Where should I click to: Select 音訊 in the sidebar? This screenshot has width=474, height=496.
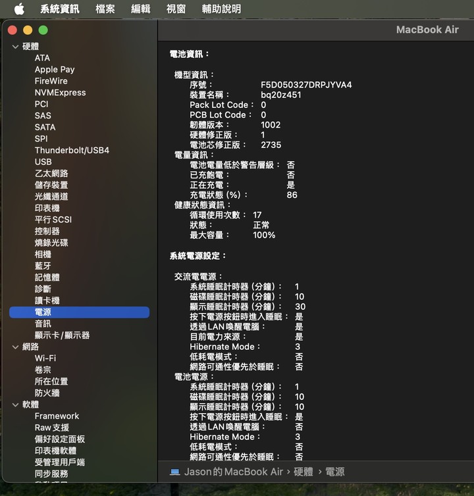click(43, 324)
